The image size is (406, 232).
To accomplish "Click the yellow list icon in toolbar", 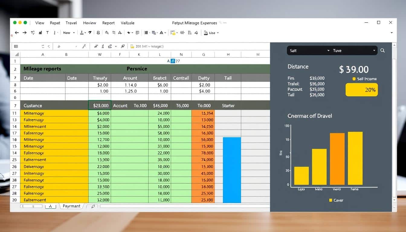I will point(173,33).
